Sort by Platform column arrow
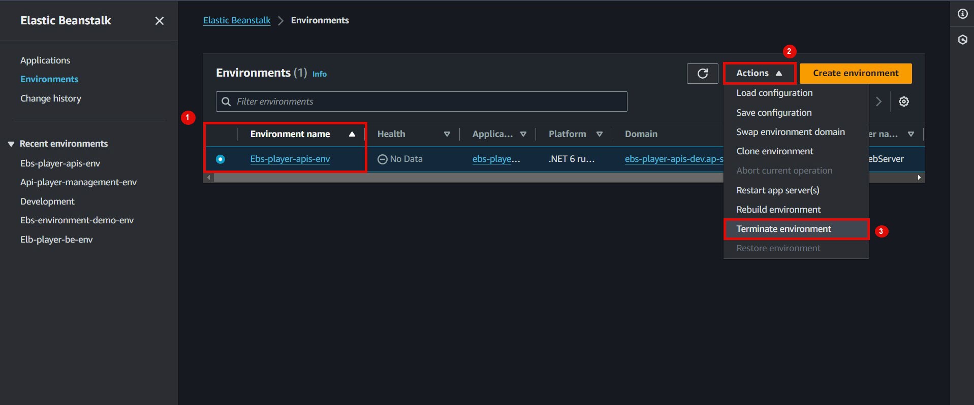 pos(599,134)
